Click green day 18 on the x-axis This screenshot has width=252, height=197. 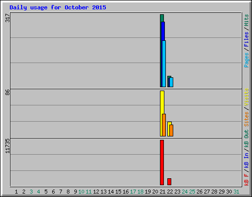pos(140,192)
